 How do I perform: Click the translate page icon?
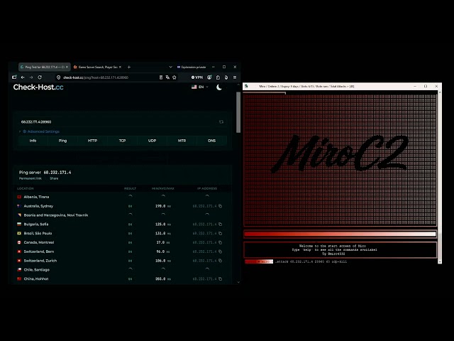(x=167, y=77)
